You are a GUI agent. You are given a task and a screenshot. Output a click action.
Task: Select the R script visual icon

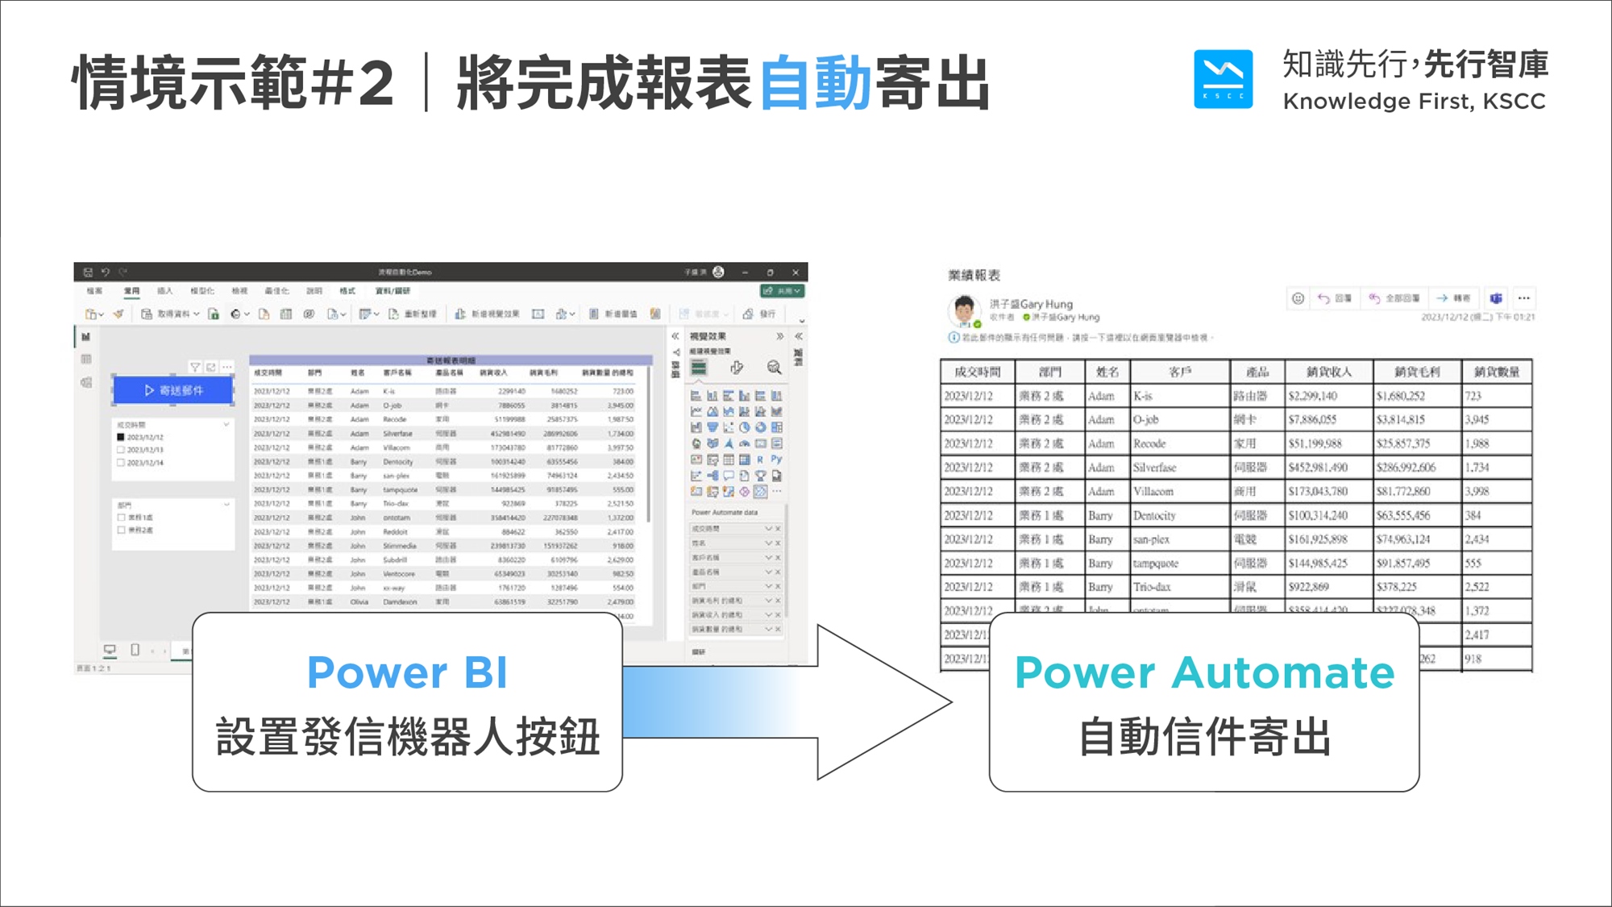(x=760, y=460)
